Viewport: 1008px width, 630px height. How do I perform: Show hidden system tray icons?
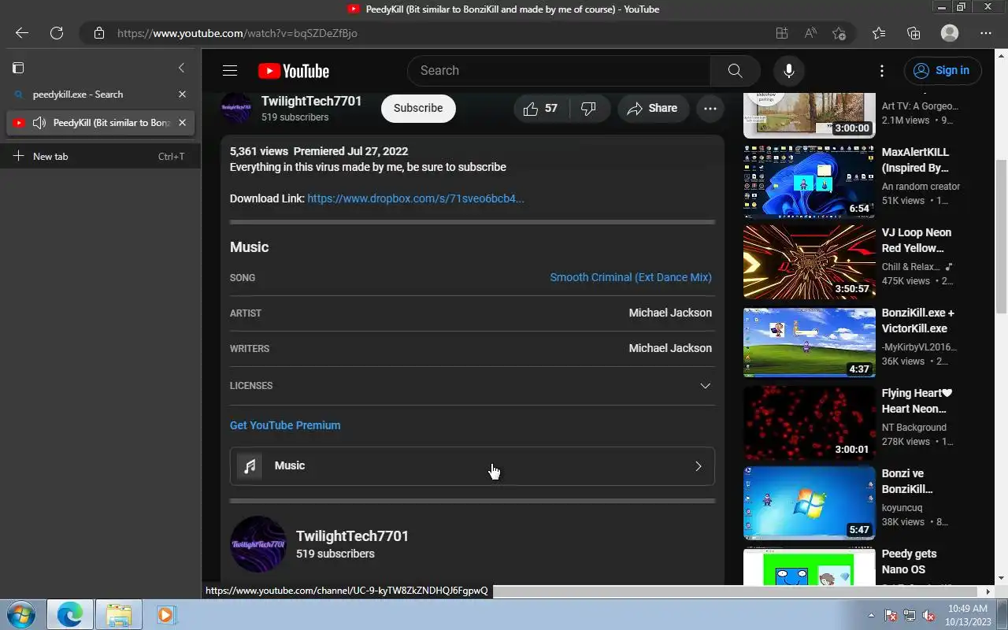(871, 615)
